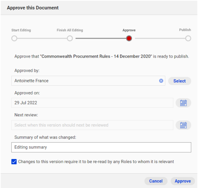Focus the Approved by name field

[x=88, y=81]
